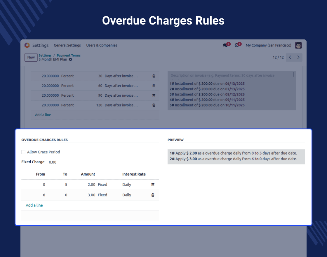Click preview line 1# Apply $ 2.00 overdue charge
Viewport: 327px width, 257px height.
(233, 153)
